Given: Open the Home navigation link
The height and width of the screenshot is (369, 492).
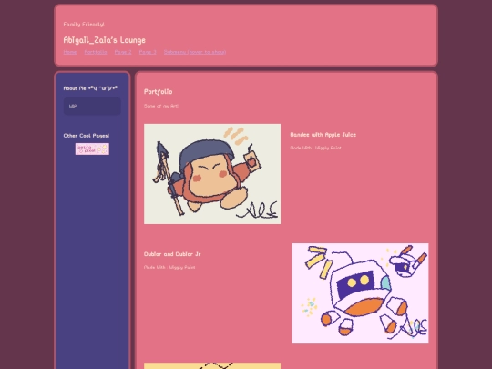Looking at the screenshot, I should pyautogui.click(x=70, y=52).
